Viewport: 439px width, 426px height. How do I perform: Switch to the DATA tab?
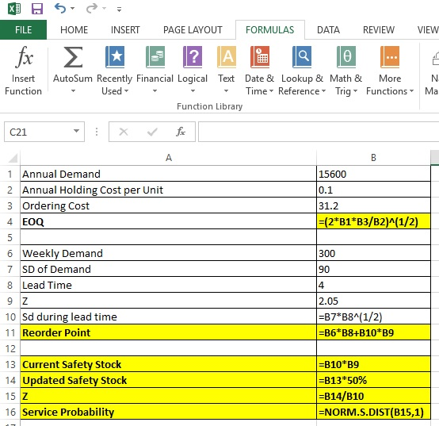[328, 29]
